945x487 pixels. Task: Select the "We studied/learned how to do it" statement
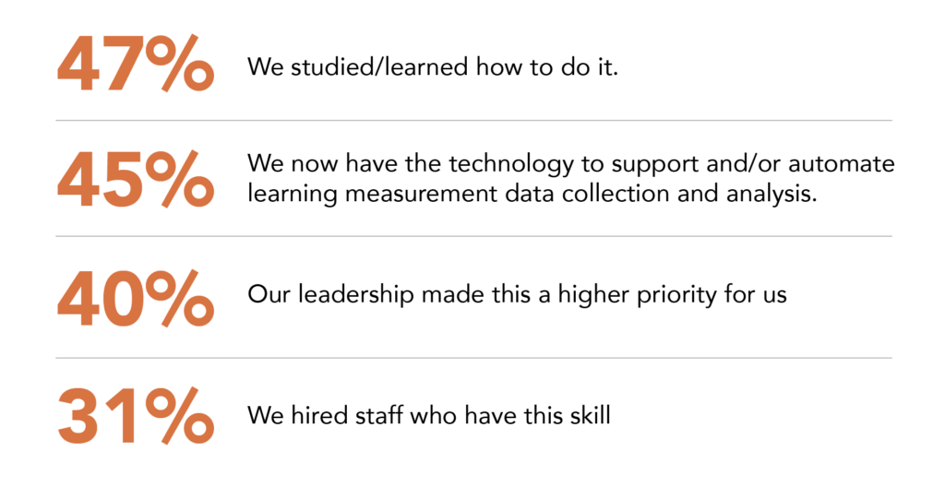(432, 66)
